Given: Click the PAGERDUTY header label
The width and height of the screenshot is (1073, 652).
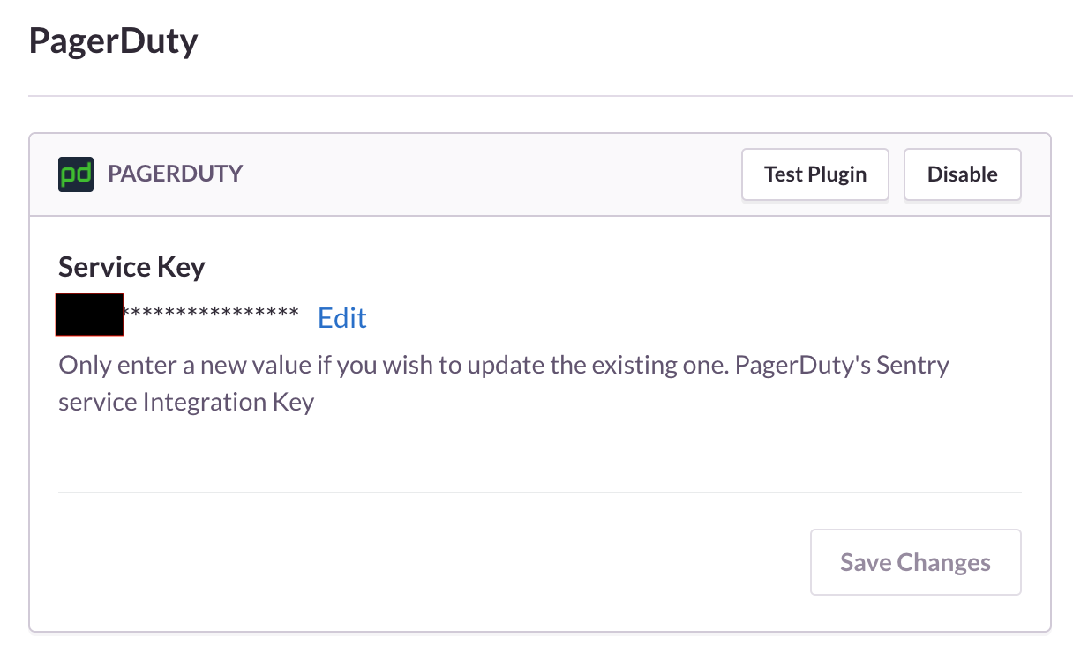Looking at the screenshot, I should [x=176, y=174].
